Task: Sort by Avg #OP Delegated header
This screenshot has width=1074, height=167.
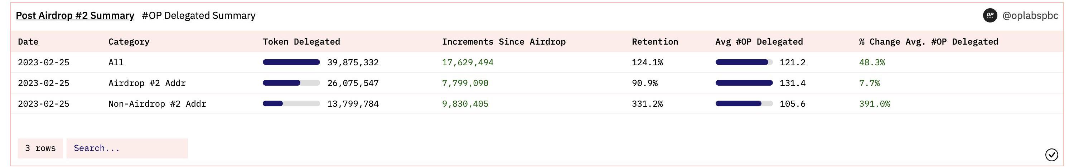Action: pyautogui.click(x=759, y=41)
